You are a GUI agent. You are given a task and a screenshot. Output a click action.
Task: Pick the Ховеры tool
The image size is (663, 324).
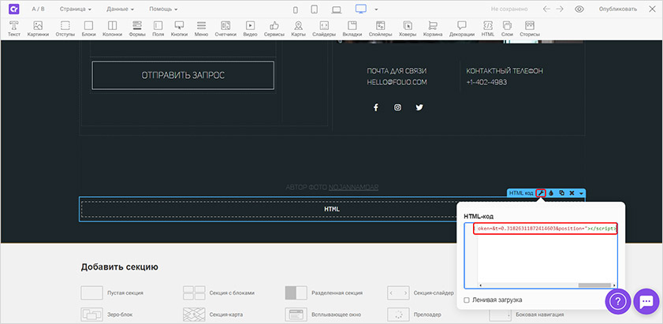tap(408, 28)
